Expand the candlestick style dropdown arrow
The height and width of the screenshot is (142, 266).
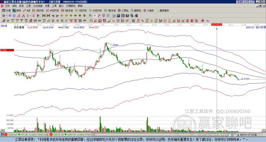coord(31,16)
